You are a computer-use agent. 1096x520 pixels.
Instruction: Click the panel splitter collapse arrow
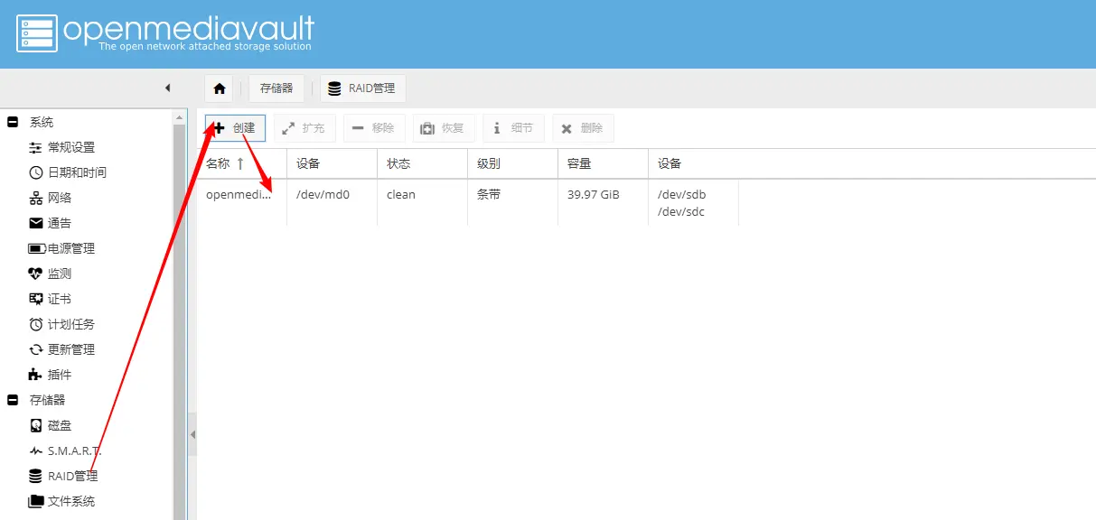click(x=192, y=435)
